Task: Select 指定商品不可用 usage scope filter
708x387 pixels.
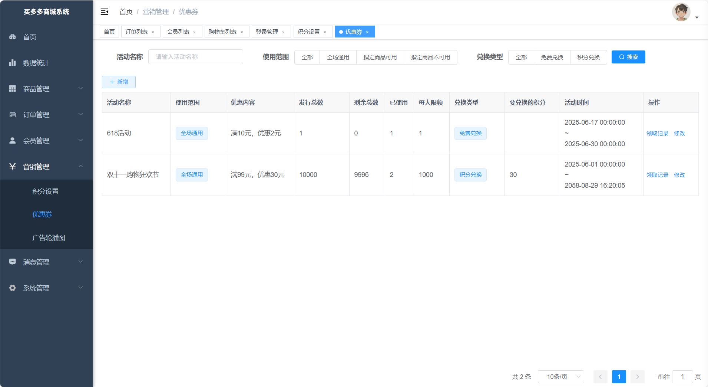Action: pos(430,58)
